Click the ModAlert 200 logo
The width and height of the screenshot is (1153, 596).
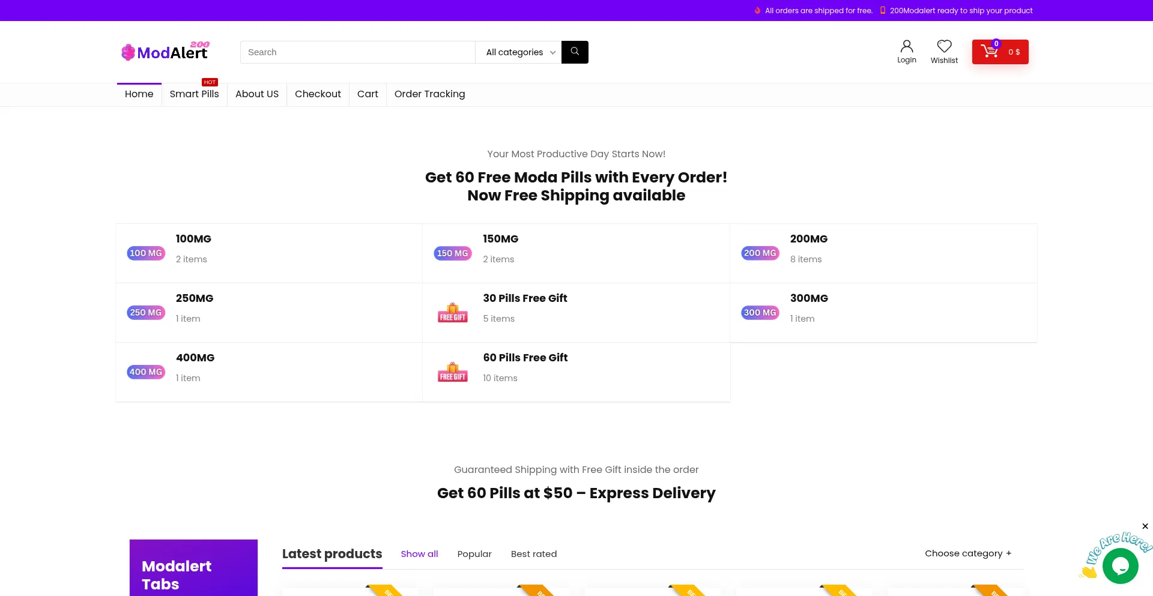point(166,52)
